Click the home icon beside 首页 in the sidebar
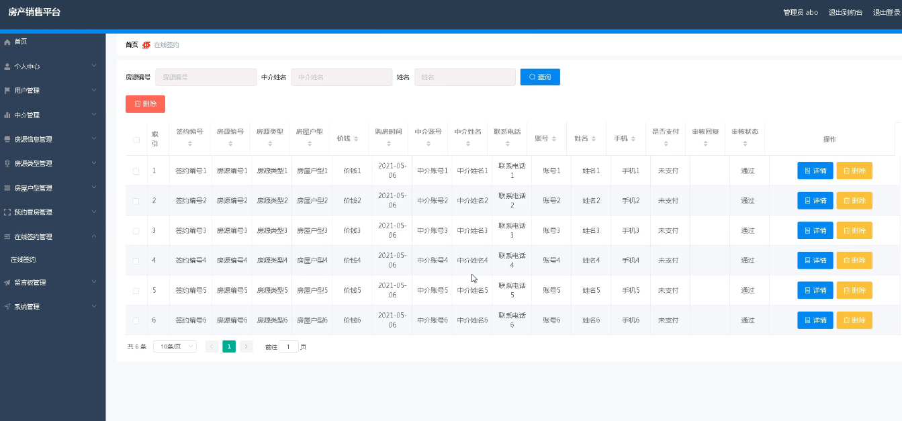902x421 pixels. pyautogui.click(x=7, y=42)
